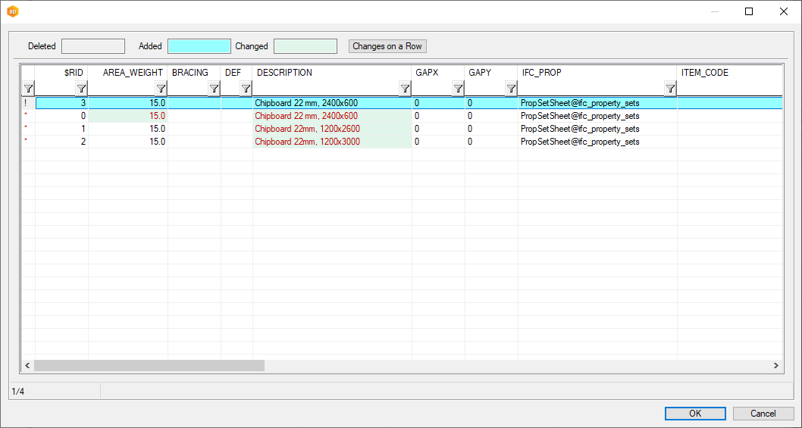Click the horizontal scrollbar right arrow
The image size is (802, 428).
tap(776, 366)
